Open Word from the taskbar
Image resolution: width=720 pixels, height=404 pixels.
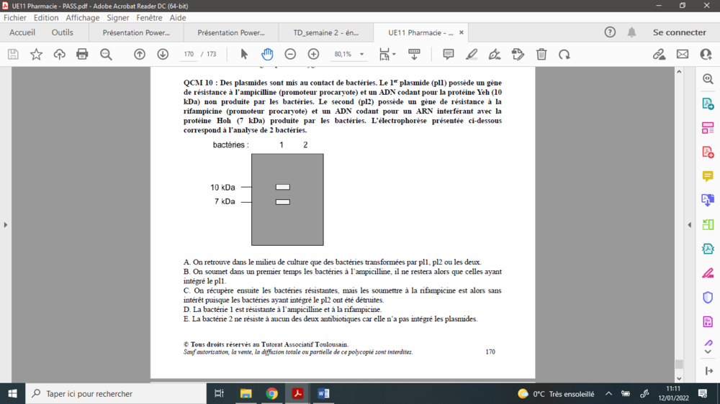(323, 393)
